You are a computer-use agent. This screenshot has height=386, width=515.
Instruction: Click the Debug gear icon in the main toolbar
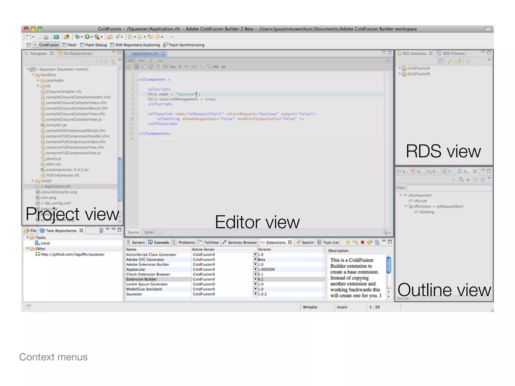tap(77, 37)
